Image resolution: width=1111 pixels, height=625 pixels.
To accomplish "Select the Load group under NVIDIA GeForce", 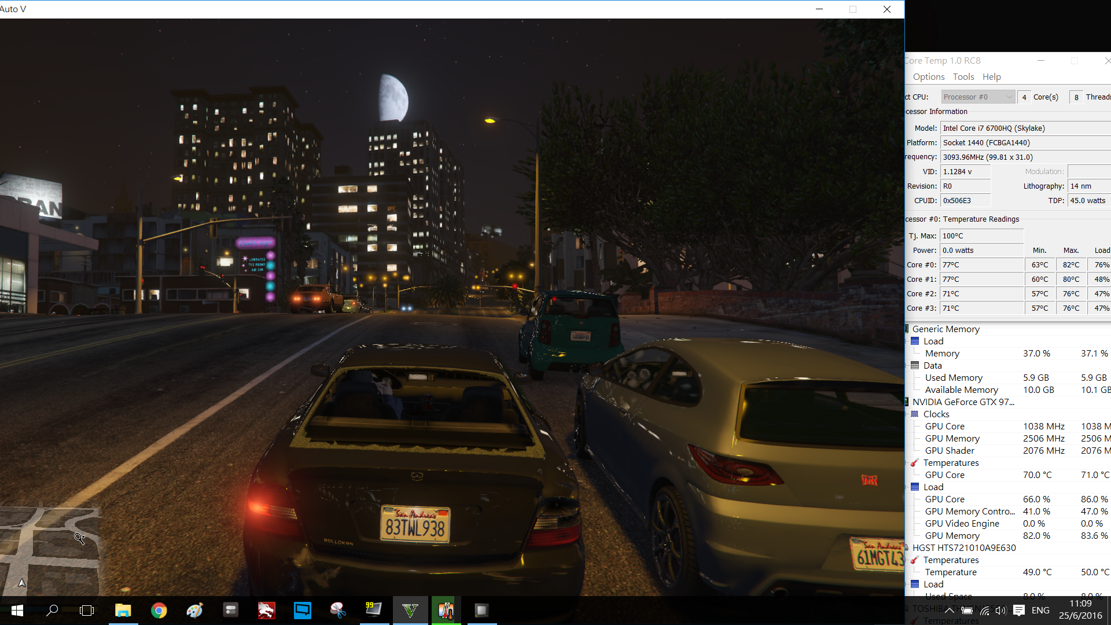I will (x=933, y=487).
